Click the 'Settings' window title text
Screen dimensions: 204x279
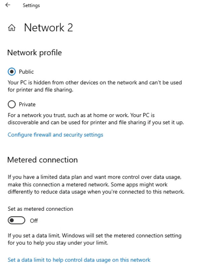tap(31, 5)
